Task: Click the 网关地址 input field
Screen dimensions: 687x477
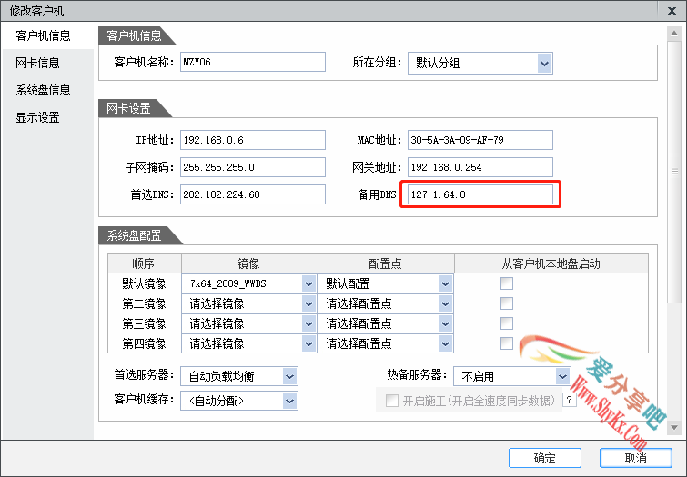Action: 480,167
